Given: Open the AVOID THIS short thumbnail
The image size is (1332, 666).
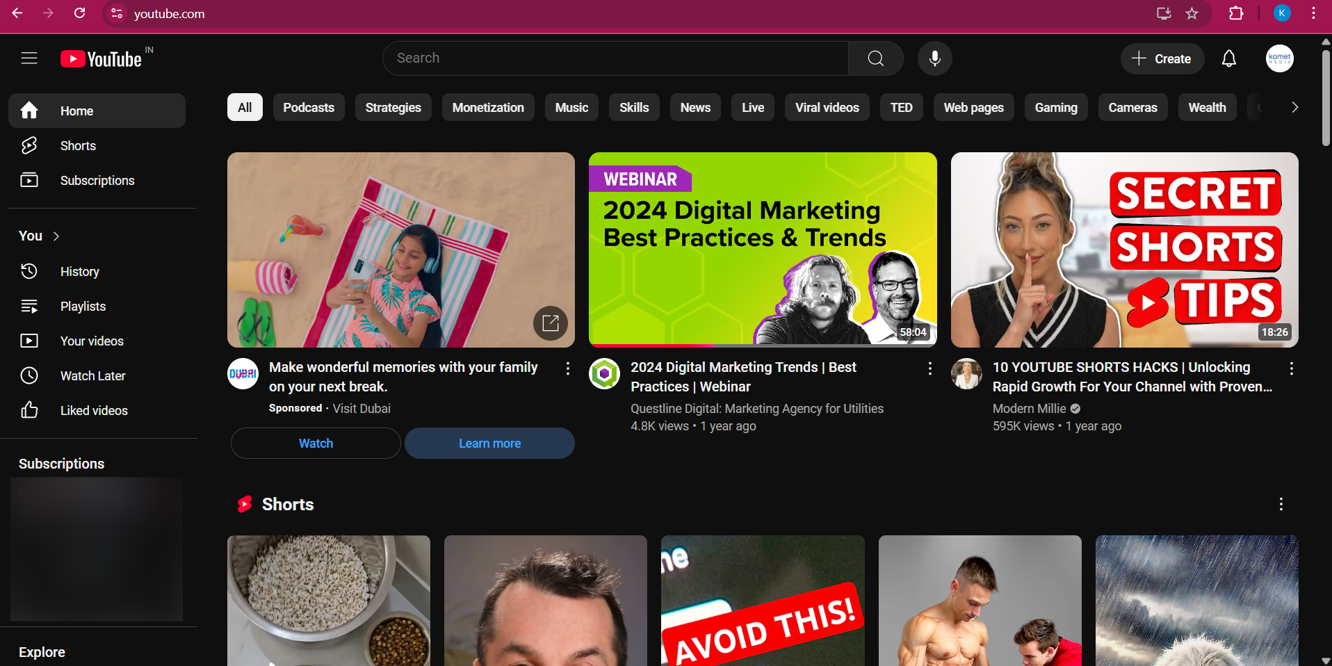Looking at the screenshot, I should point(763,601).
